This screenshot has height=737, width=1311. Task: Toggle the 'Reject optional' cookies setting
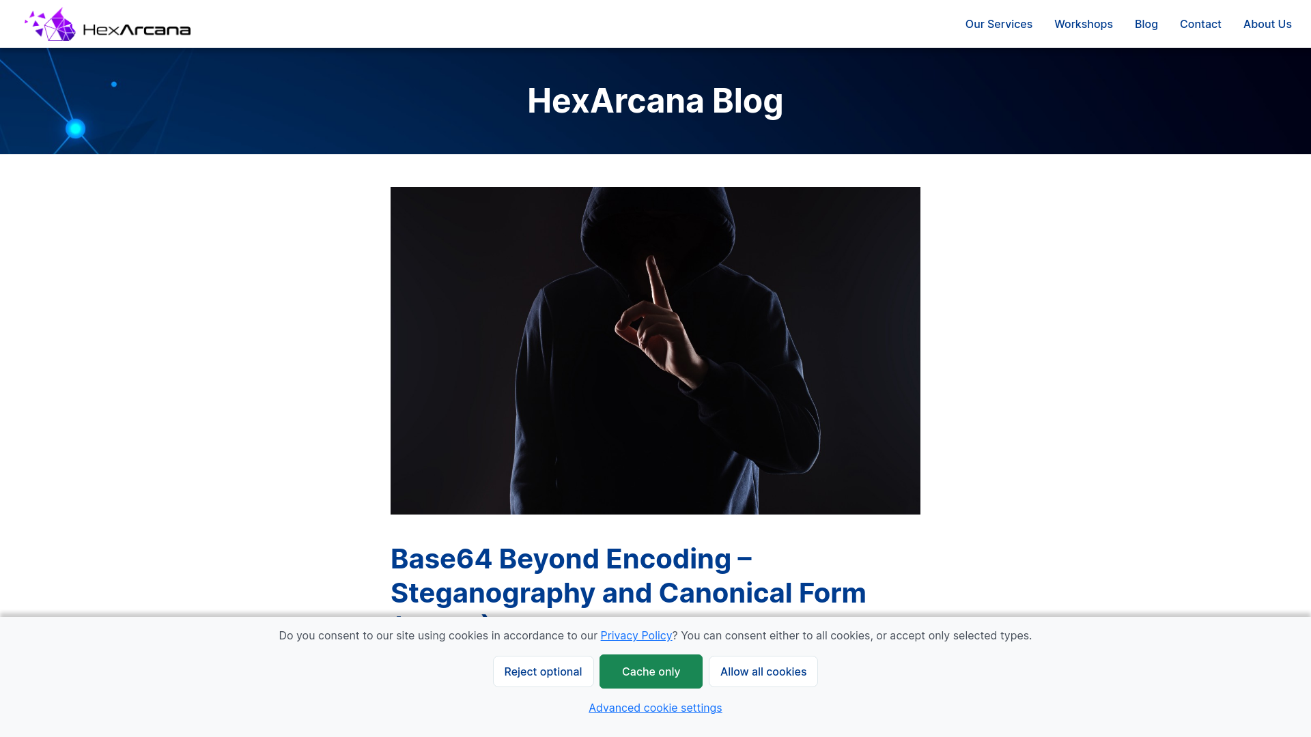(x=543, y=671)
